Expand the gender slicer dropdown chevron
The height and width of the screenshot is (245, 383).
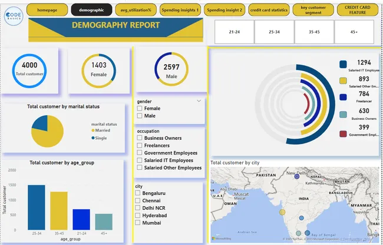coord(199,101)
